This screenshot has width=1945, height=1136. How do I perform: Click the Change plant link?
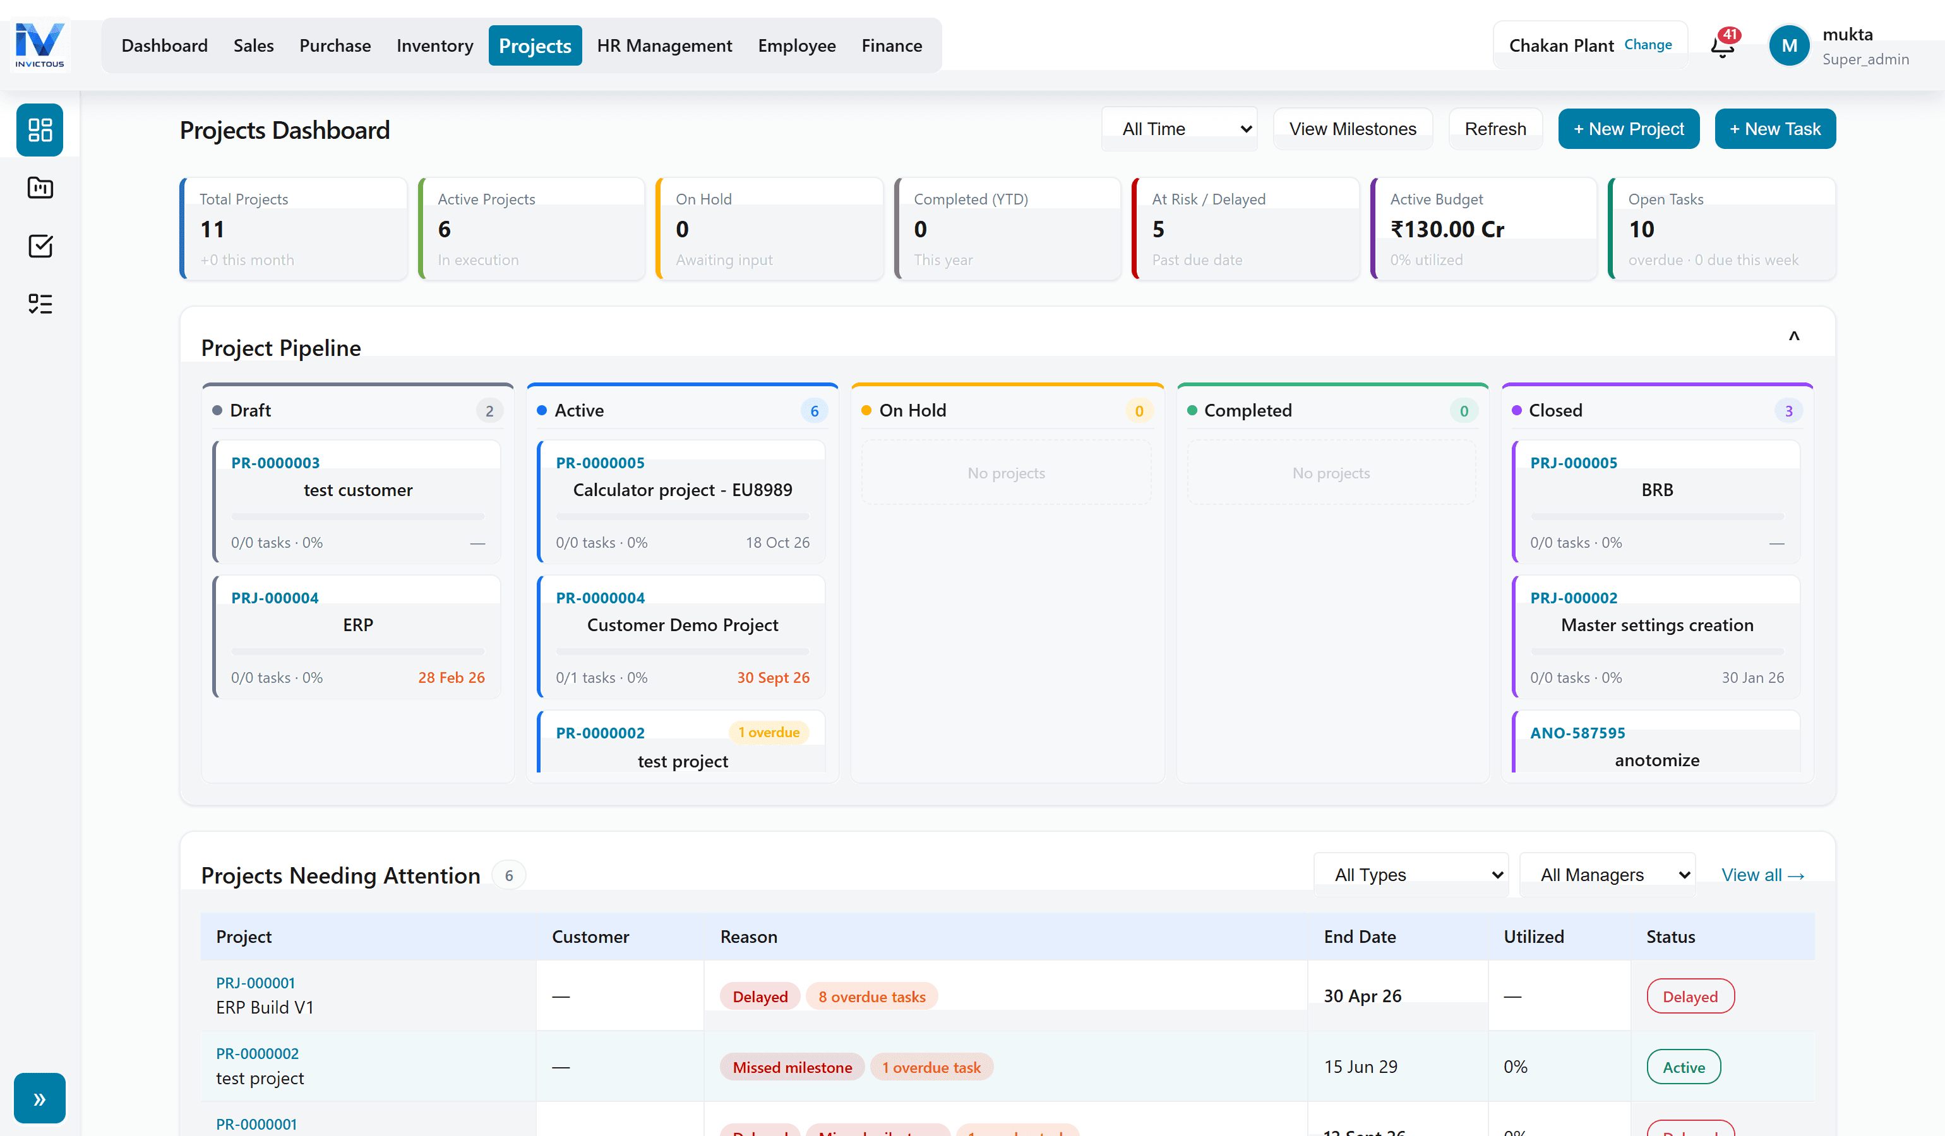point(1648,45)
